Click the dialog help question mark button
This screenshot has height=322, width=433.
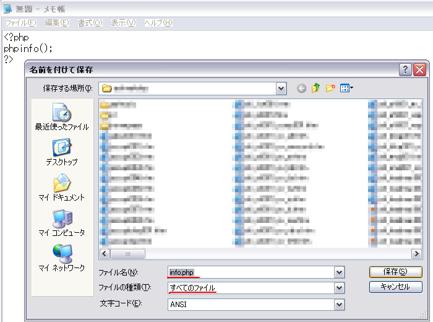coord(405,69)
